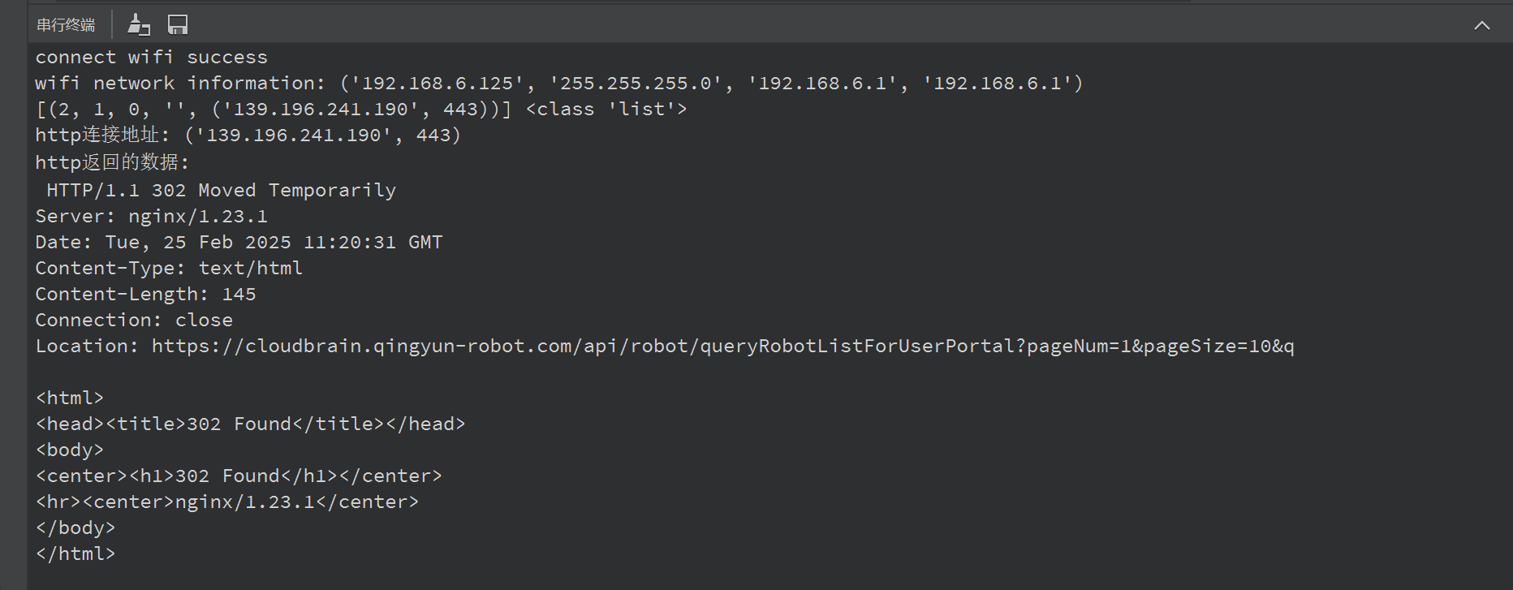The image size is (1513, 590).
Task: Click the Date header line
Action: click(x=239, y=242)
